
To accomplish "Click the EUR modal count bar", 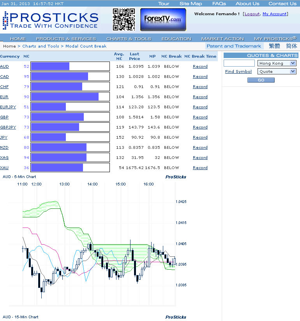I will click(65, 97).
